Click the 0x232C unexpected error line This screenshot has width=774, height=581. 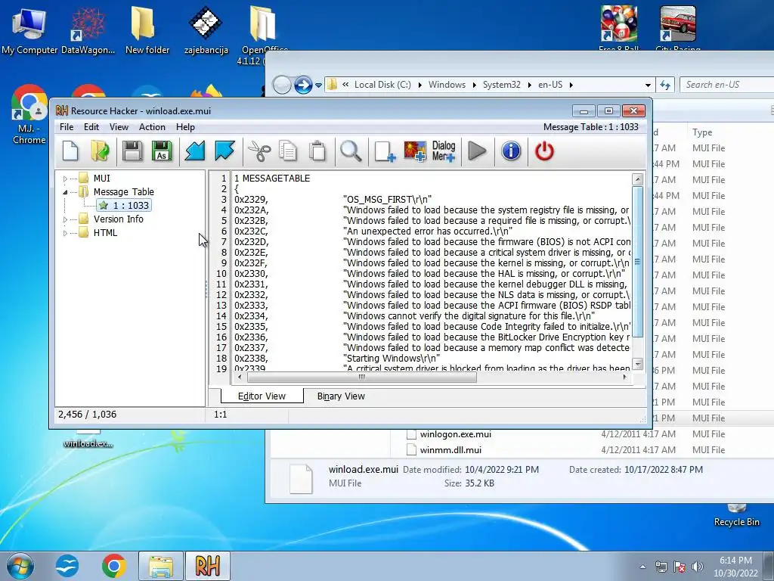(x=373, y=231)
